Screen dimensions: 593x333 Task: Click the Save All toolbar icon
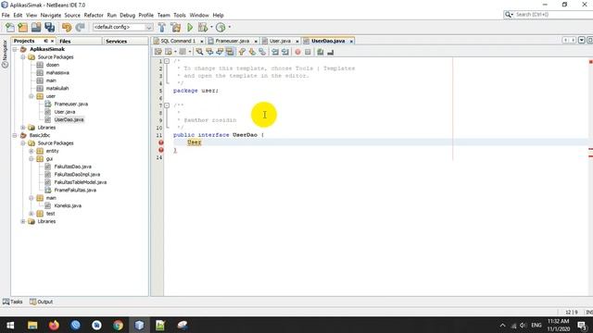click(49, 27)
